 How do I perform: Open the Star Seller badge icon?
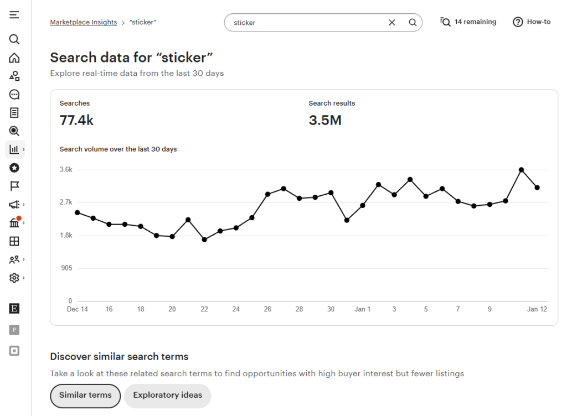(x=14, y=168)
